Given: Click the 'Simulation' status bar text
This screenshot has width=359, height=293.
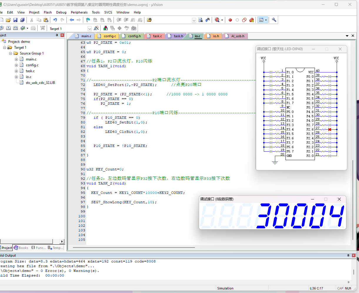Looking at the screenshot, I should [225, 288].
